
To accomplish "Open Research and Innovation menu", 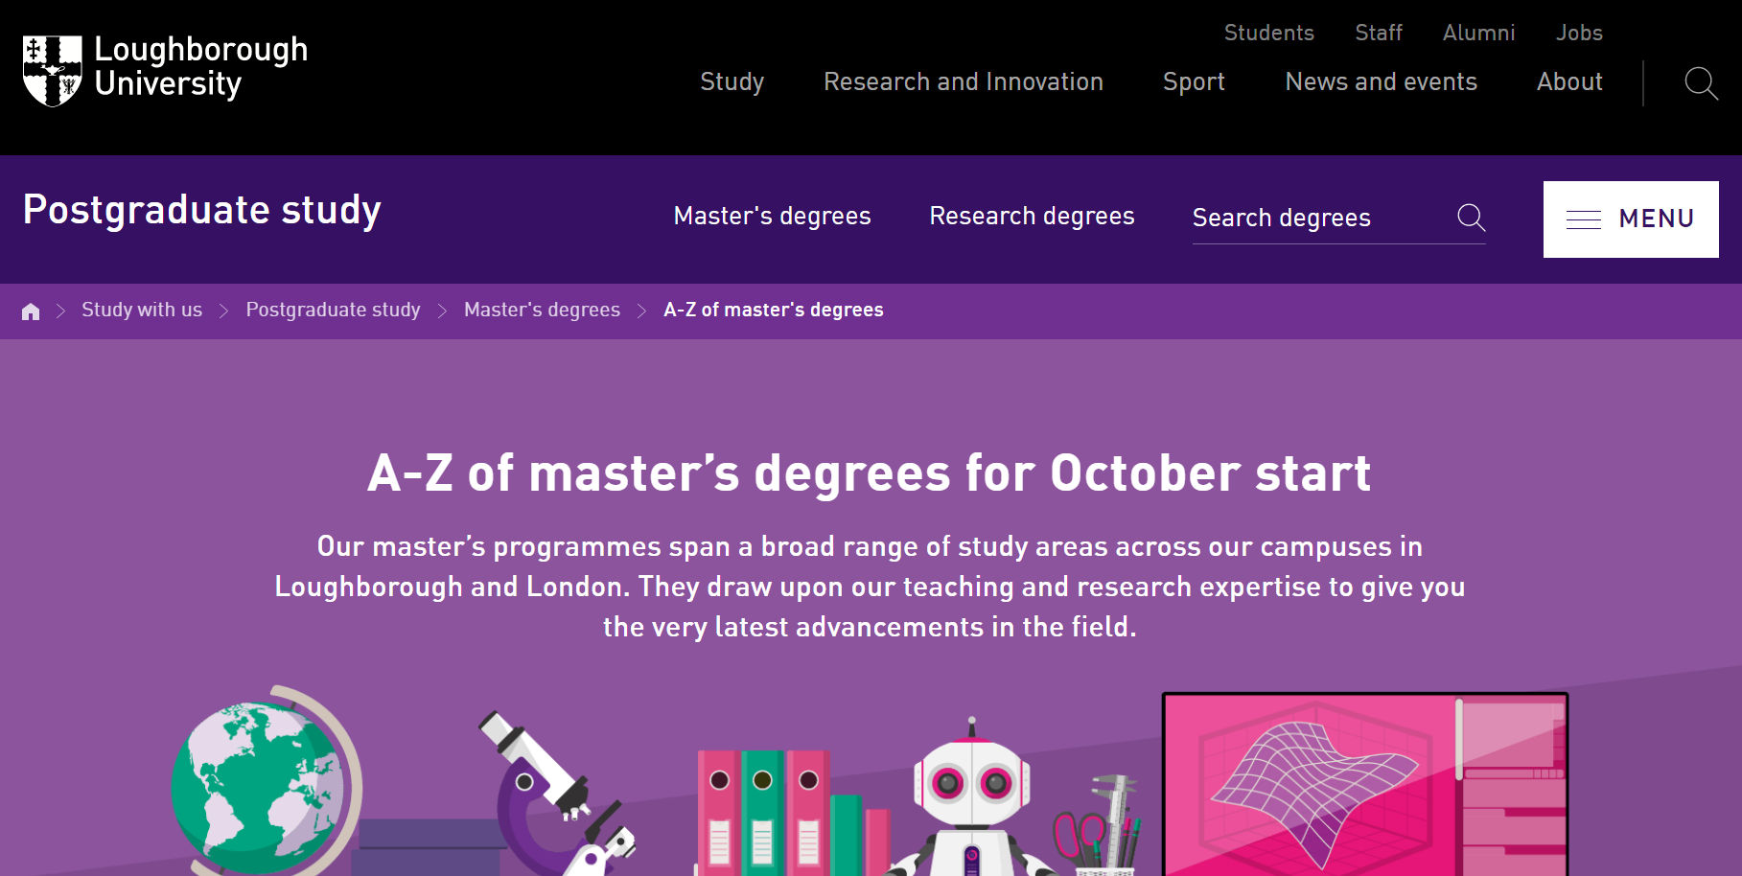I will point(963,82).
